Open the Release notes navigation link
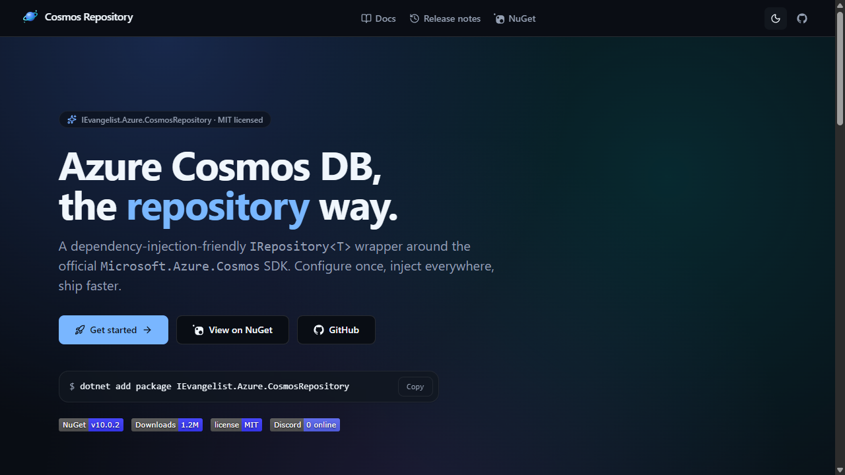The image size is (845, 475). point(445,18)
